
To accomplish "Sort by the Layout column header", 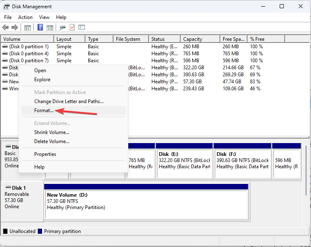I will point(70,39).
